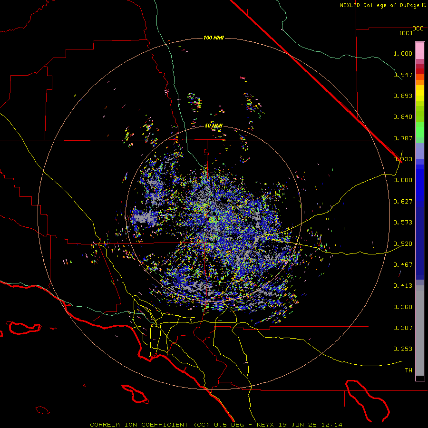Click the 0.360 color scale label
This screenshot has width=428, height=428.
pyautogui.click(x=403, y=307)
